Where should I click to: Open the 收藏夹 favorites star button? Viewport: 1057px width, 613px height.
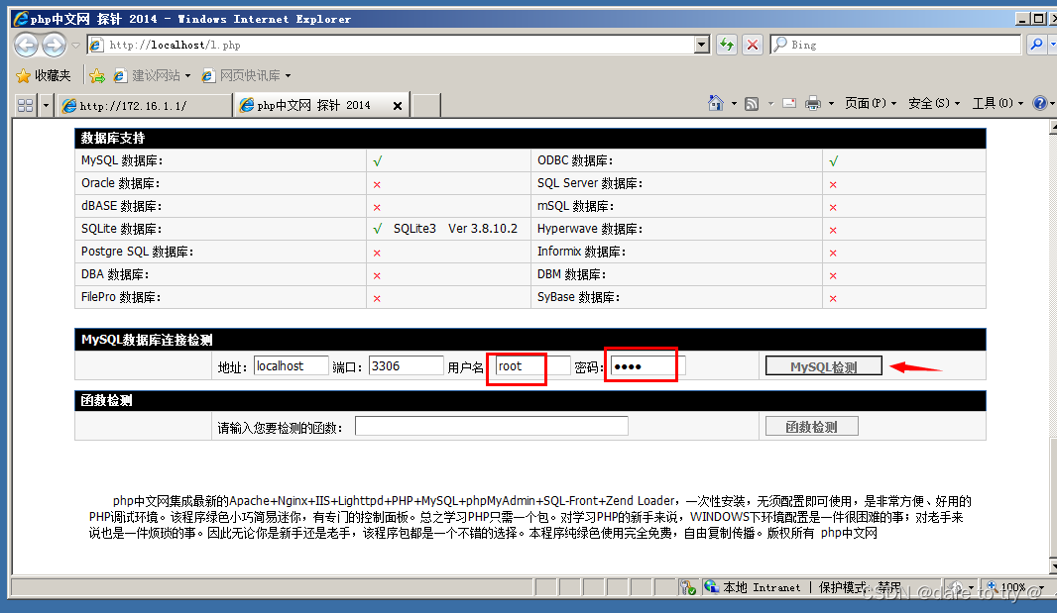tap(44, 75)
